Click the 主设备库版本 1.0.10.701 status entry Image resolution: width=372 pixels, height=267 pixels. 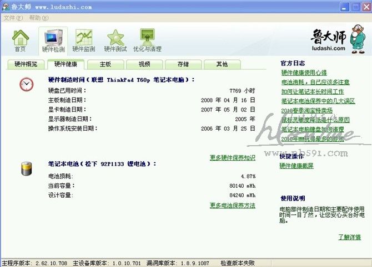tap(107, 263)
